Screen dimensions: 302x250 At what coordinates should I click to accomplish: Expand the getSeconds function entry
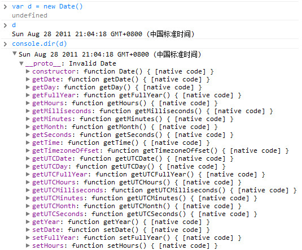[28, 135]
